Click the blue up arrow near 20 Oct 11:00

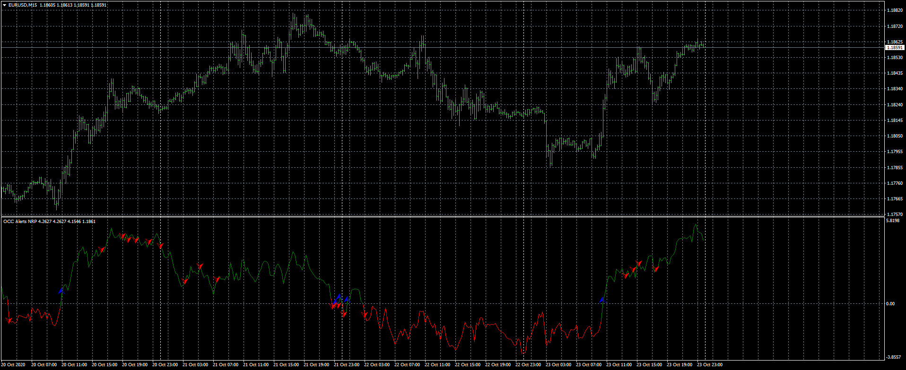pos(61,290)
